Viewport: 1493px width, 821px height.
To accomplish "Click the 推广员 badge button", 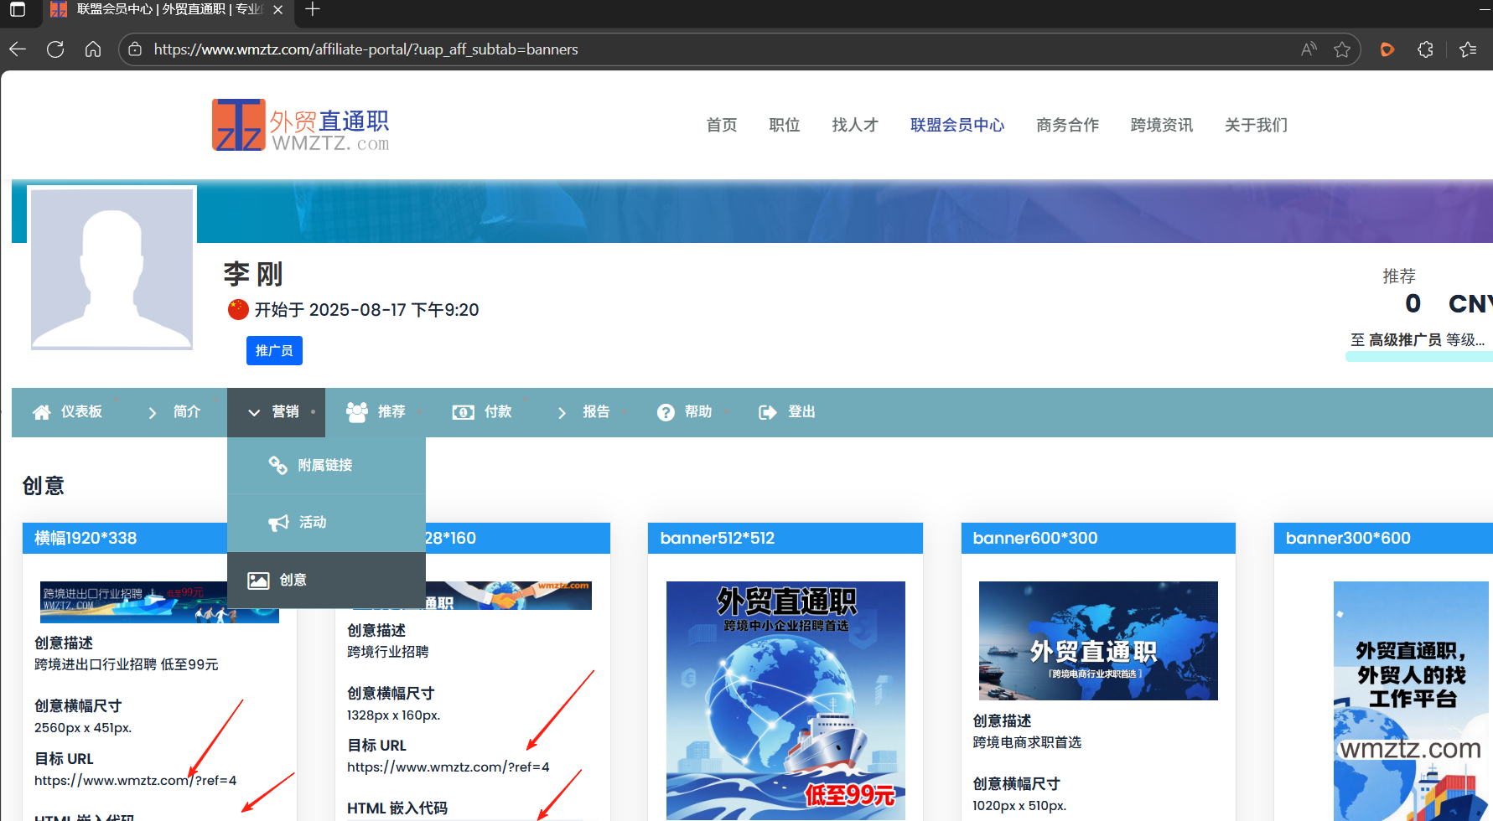I will 274,351.
